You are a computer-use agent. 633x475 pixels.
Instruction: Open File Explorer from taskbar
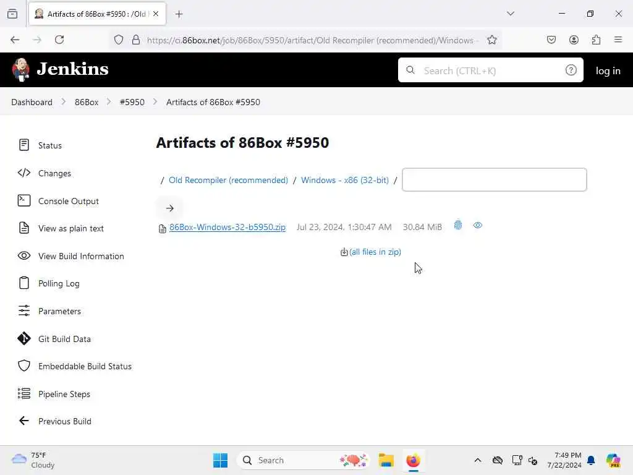(x=386, y=460)
